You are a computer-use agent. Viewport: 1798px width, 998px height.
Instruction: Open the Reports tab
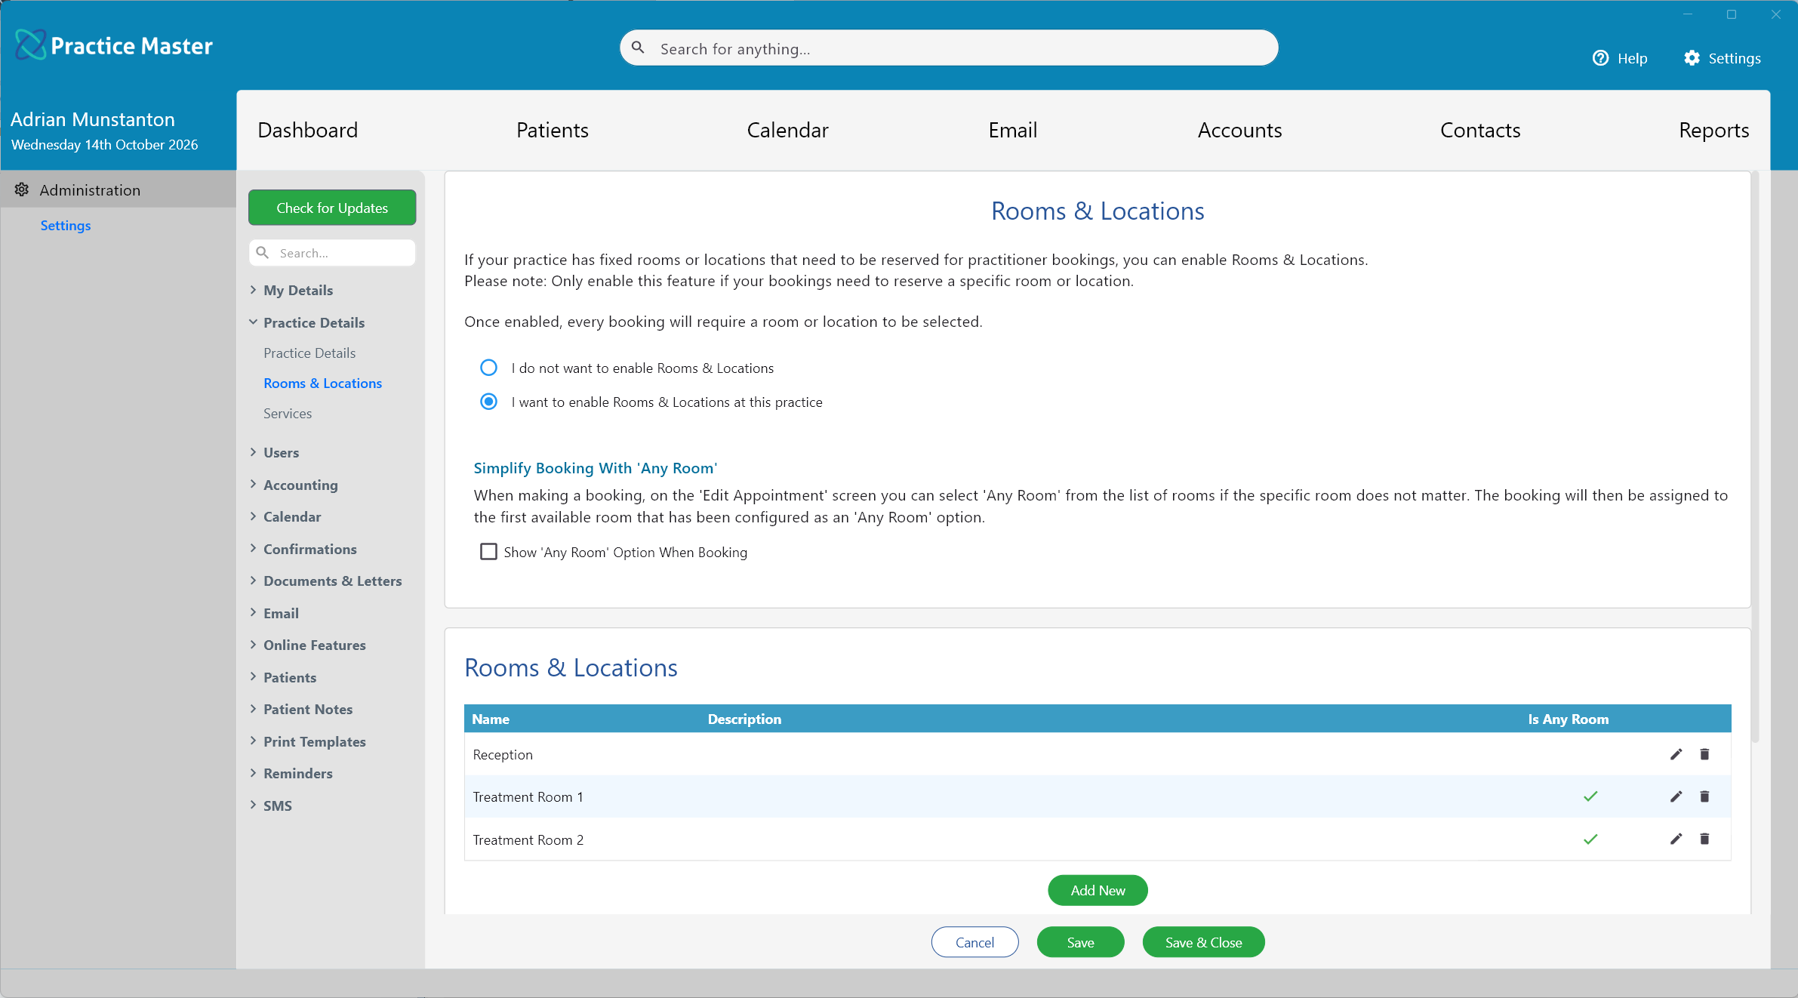click(1713, 130)
